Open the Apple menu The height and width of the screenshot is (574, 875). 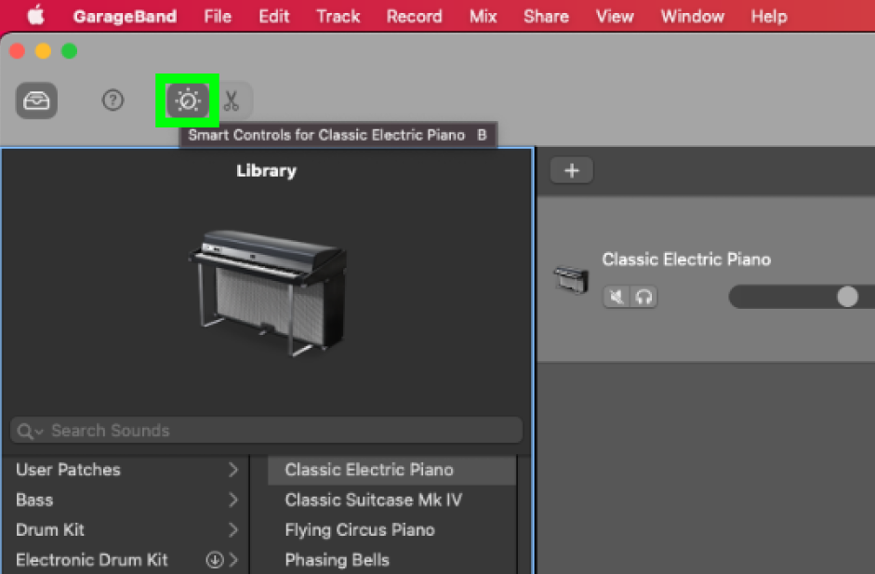pos(35,16)
